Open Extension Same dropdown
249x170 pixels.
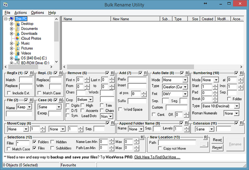tap(212, 129)
